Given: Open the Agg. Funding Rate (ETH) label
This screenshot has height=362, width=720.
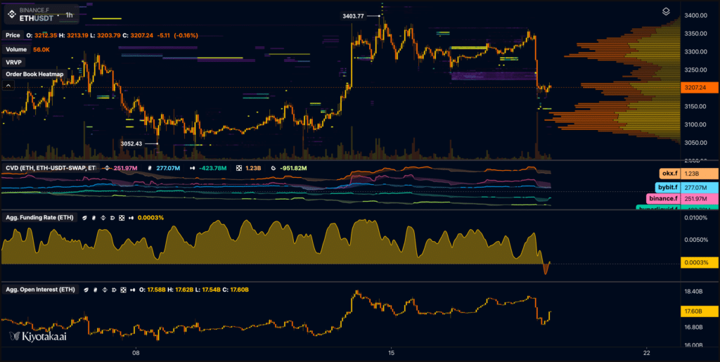Looking at the screenshot, I should (x=39, y=217).
